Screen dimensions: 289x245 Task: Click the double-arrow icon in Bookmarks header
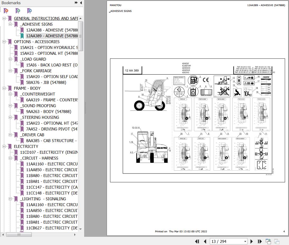(x=76, y=3)
